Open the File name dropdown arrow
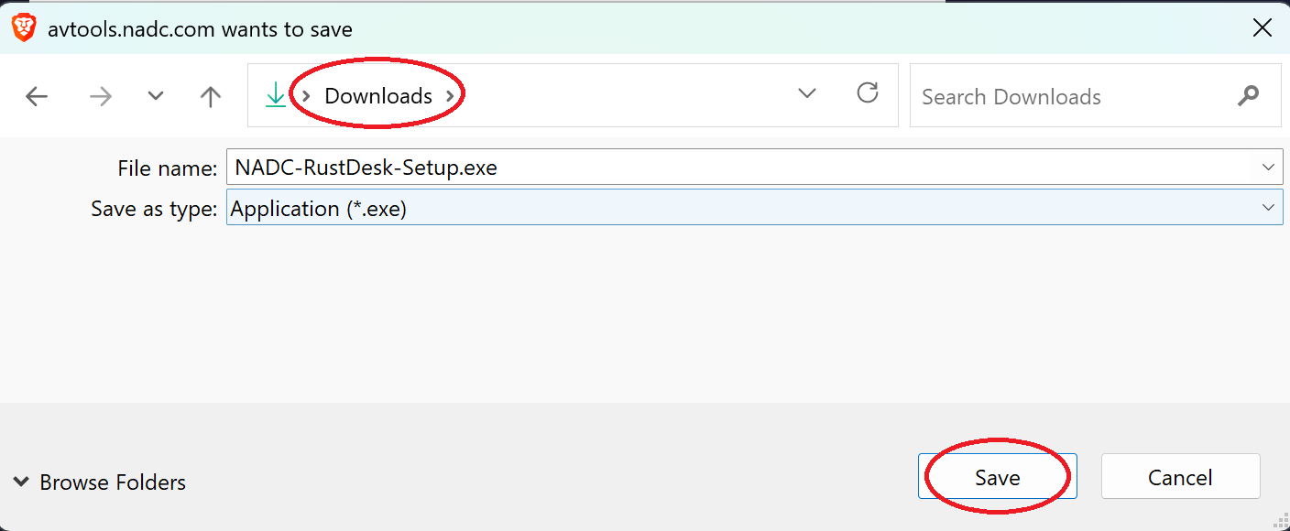Image resolution: width=1290 pixels, height=531 pixels. tap(1270, 167)
